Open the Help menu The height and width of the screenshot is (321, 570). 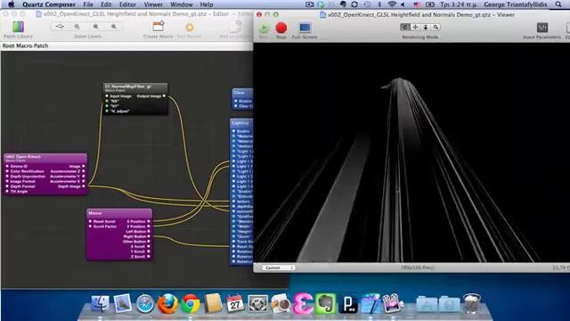[207, 4]
